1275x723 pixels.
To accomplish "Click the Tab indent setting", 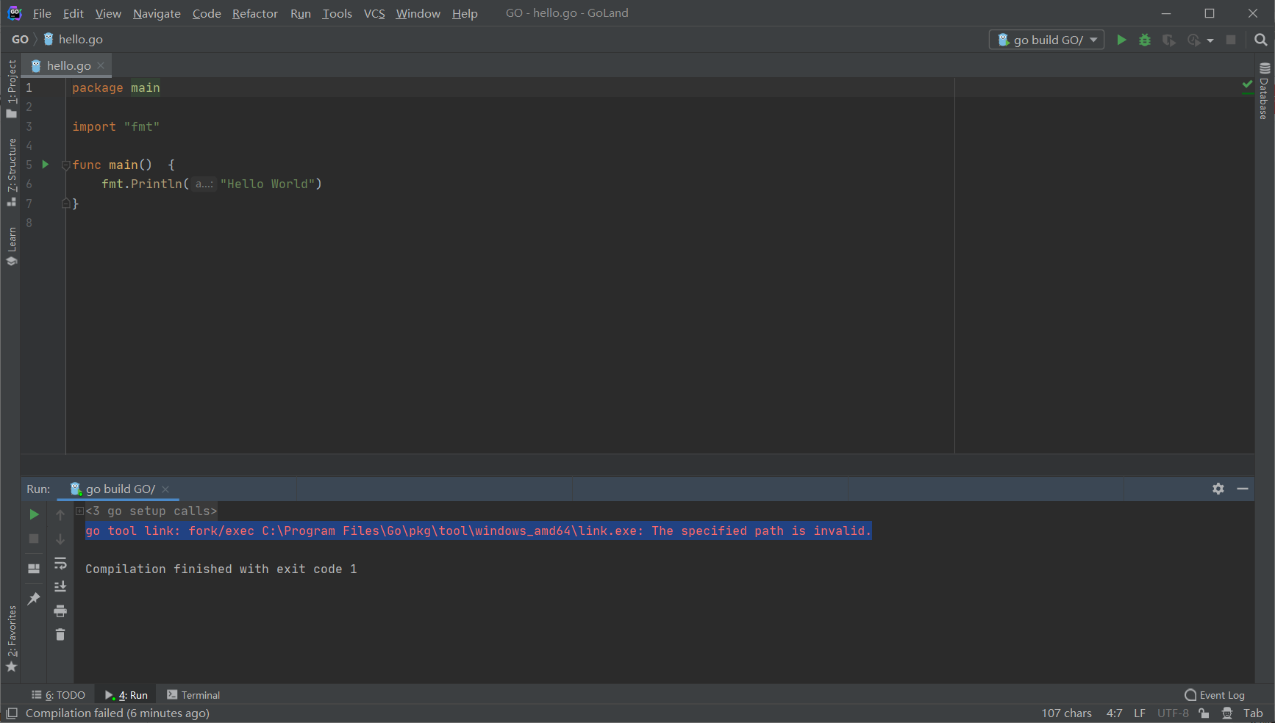I will tap(1253, 713).
